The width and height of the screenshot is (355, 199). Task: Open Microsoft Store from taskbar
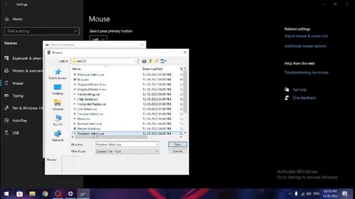[x=19, y=193]
